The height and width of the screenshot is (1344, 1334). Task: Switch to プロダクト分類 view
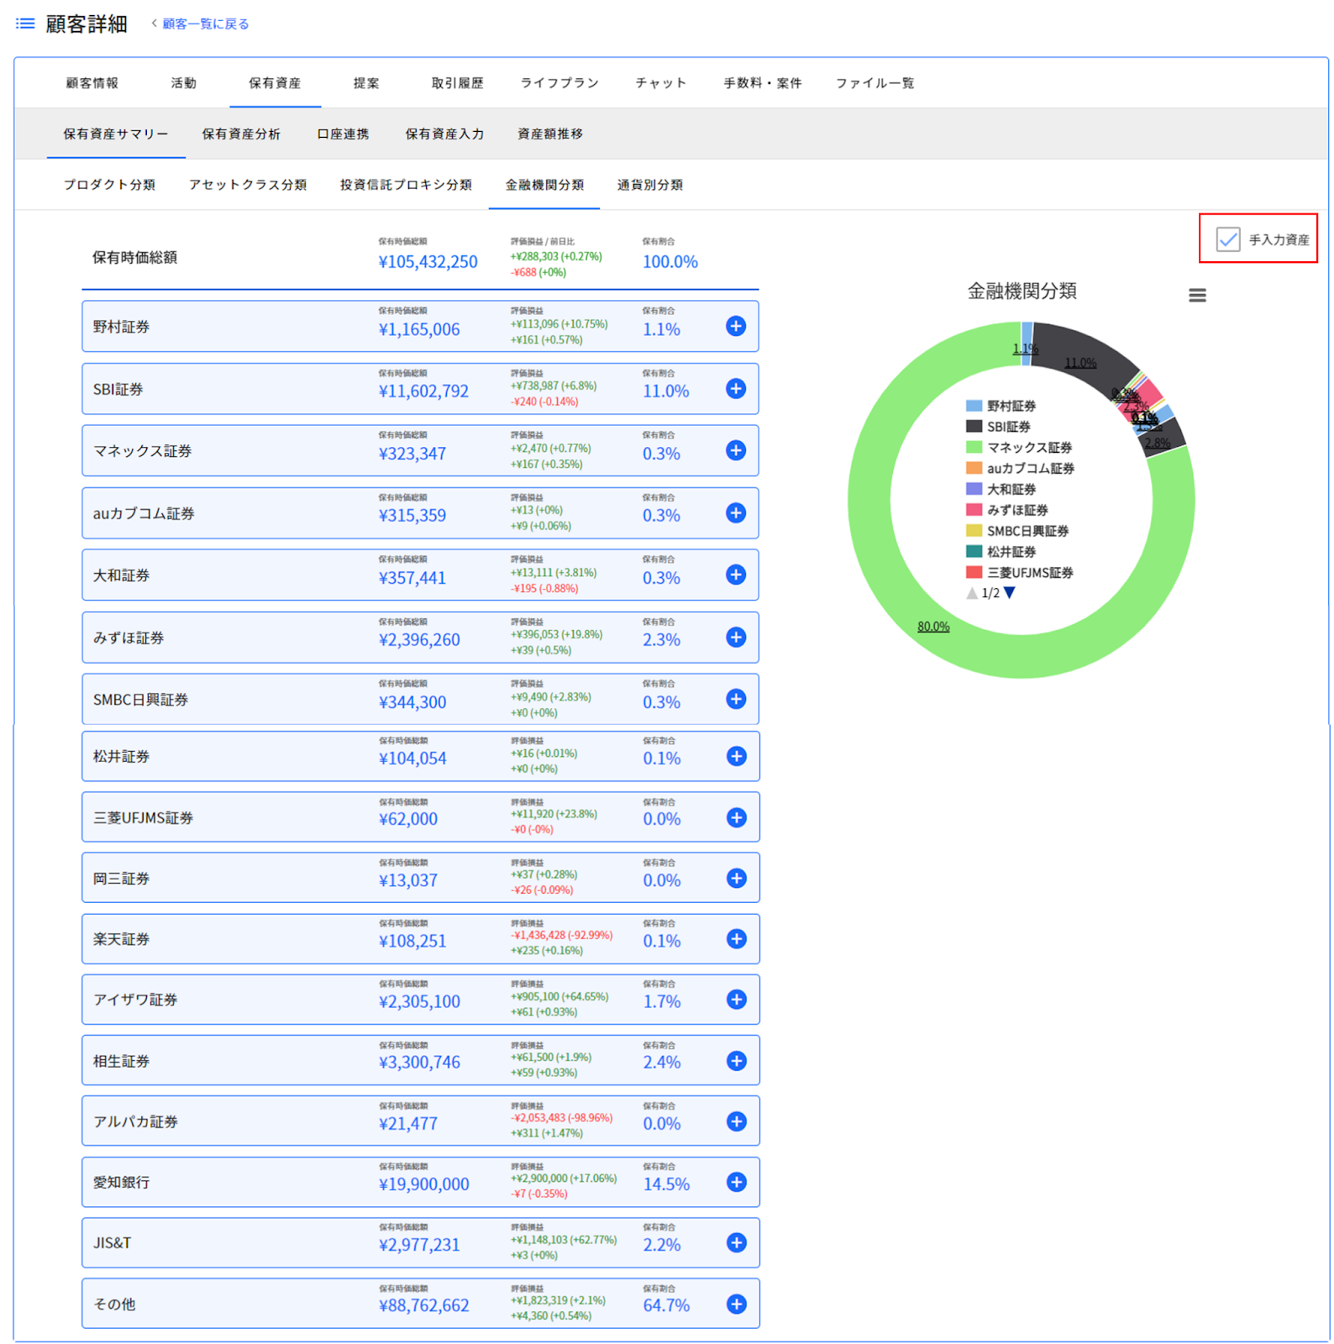point(109,184)
